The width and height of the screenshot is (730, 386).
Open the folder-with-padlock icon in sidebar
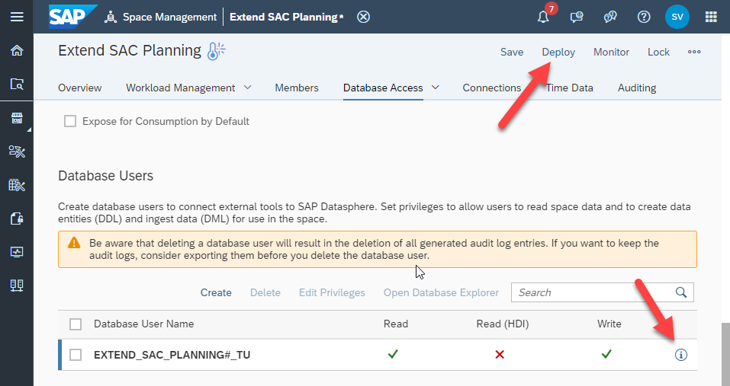coord(17,219)
